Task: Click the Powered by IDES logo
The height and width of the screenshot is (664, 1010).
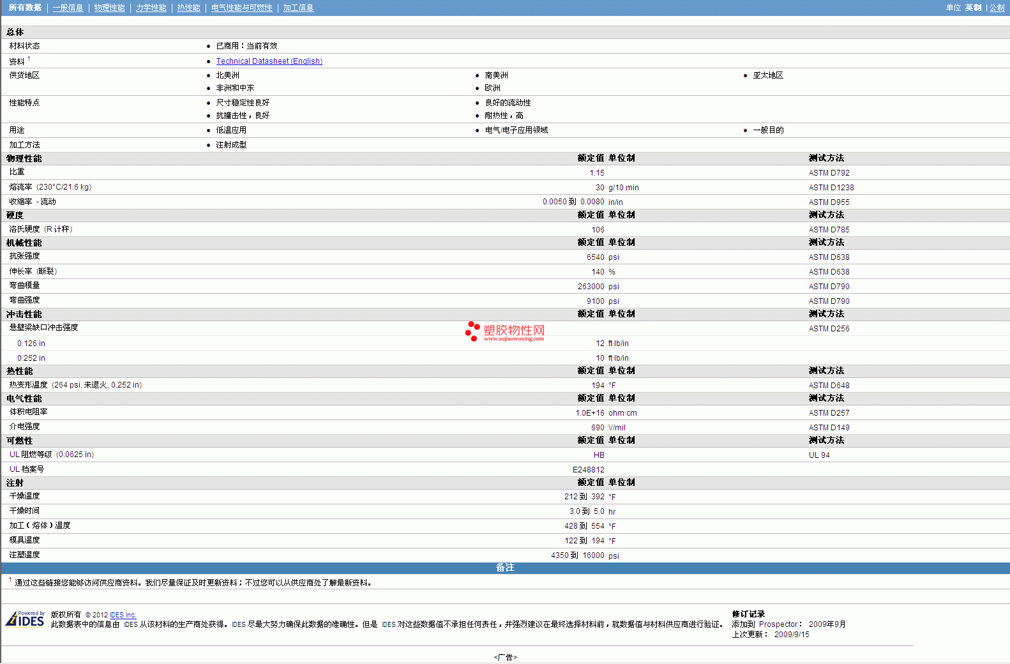Action: (x=25, y=619)
